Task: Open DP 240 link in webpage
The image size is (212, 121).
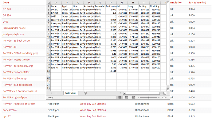Action: [x=7, y=9]
